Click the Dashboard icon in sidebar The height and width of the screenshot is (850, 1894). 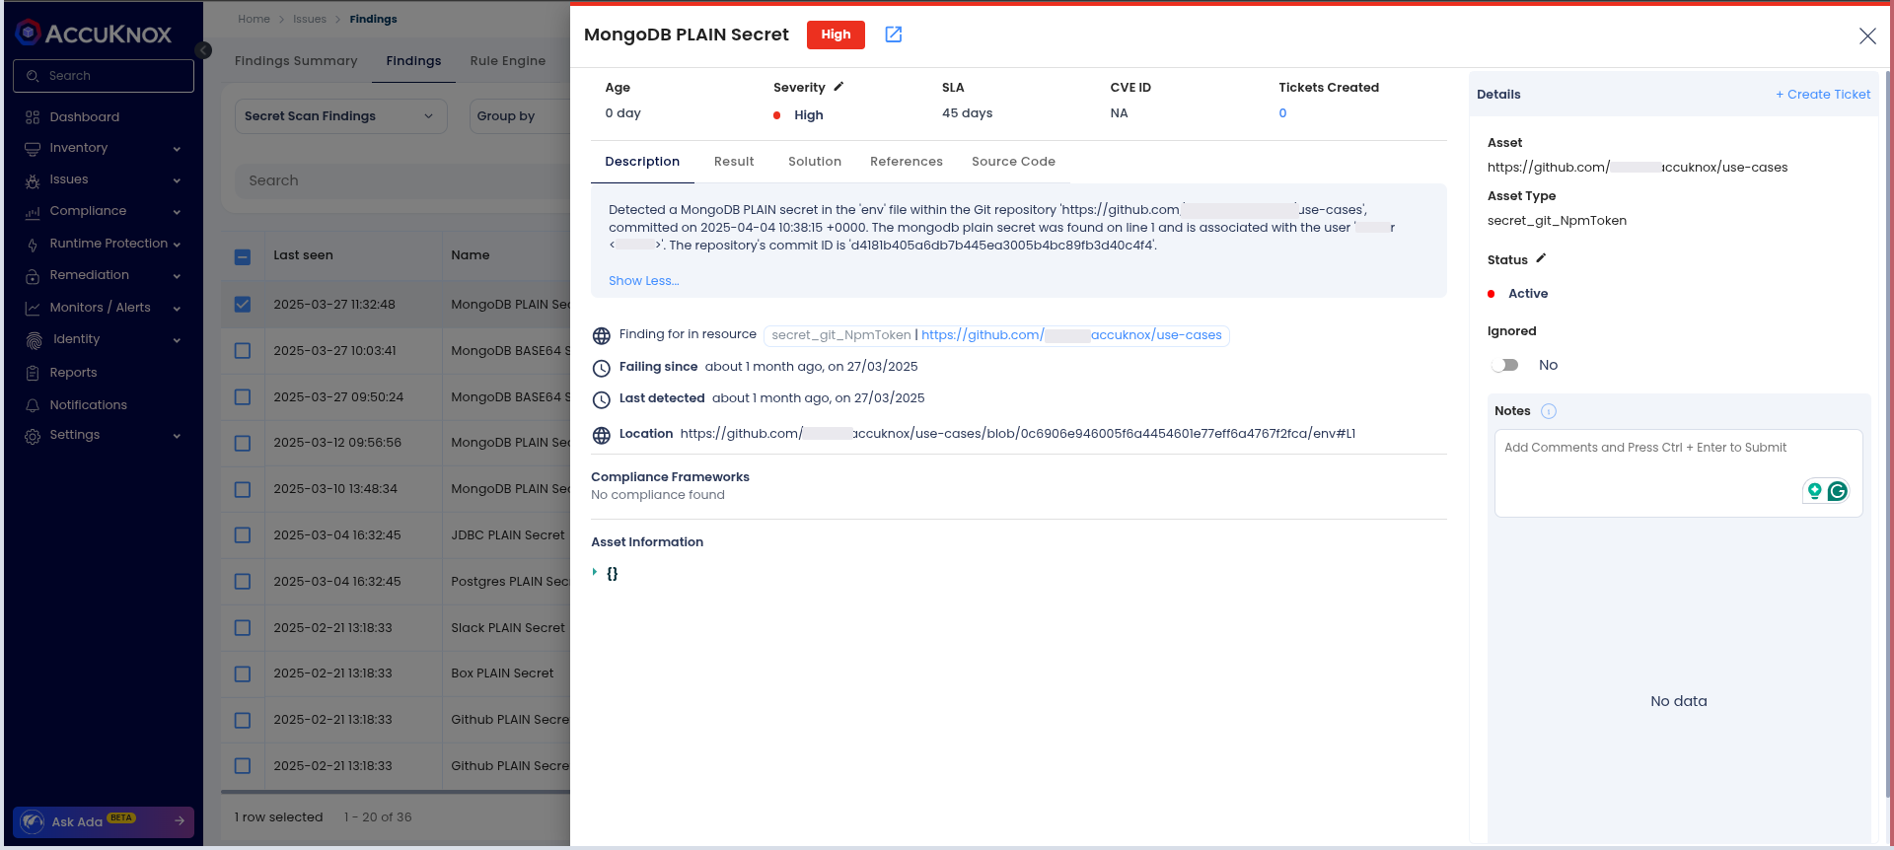[x=33, y=117]
